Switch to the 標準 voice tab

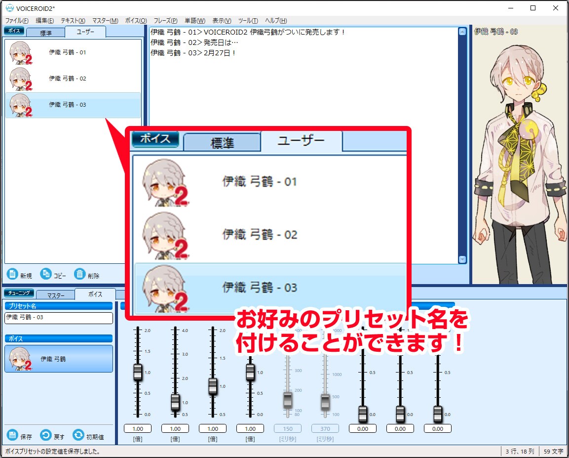point(46,33)
